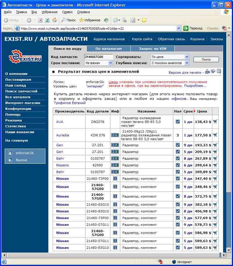
Task: Click the browser Stop button
Action: click(x=40, y=20)
